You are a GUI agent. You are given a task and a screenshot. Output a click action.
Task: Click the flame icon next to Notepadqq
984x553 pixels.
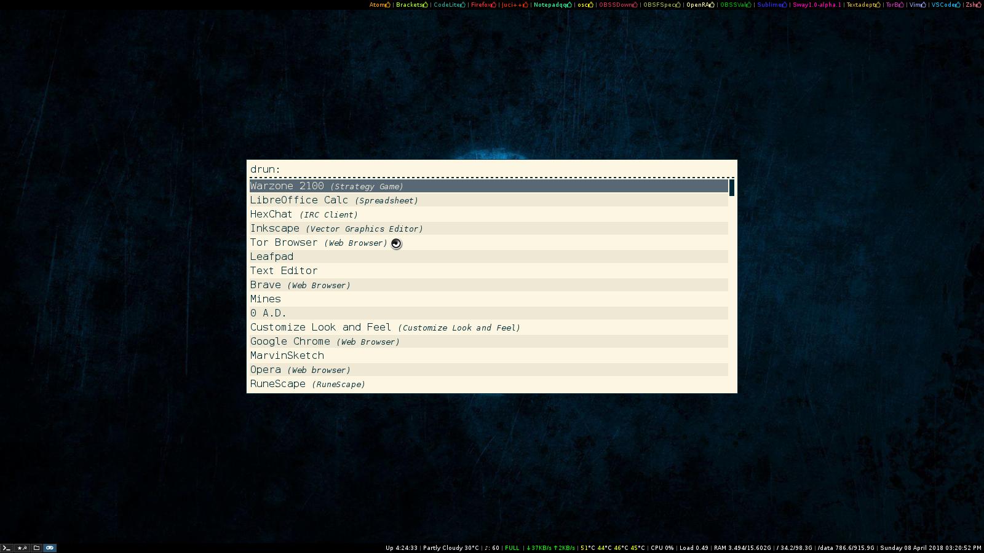[569, 4]
